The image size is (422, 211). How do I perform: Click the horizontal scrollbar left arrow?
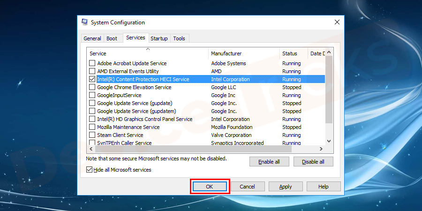coord(90,149)
